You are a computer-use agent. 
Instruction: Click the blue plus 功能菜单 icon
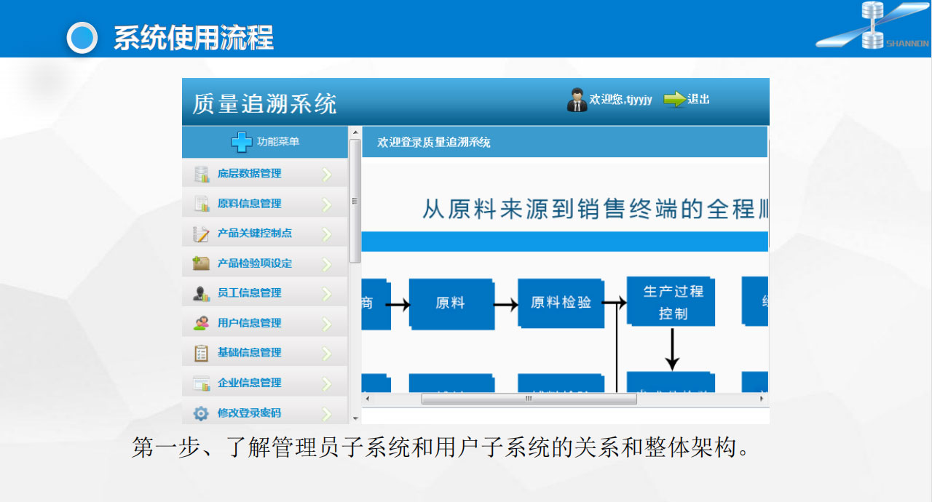click(x=242, y=142)
